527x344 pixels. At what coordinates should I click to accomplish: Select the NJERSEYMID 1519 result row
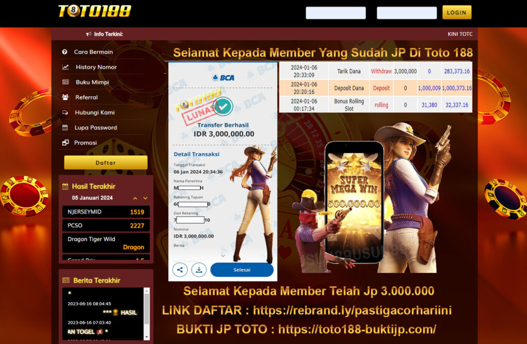(106, 212)
